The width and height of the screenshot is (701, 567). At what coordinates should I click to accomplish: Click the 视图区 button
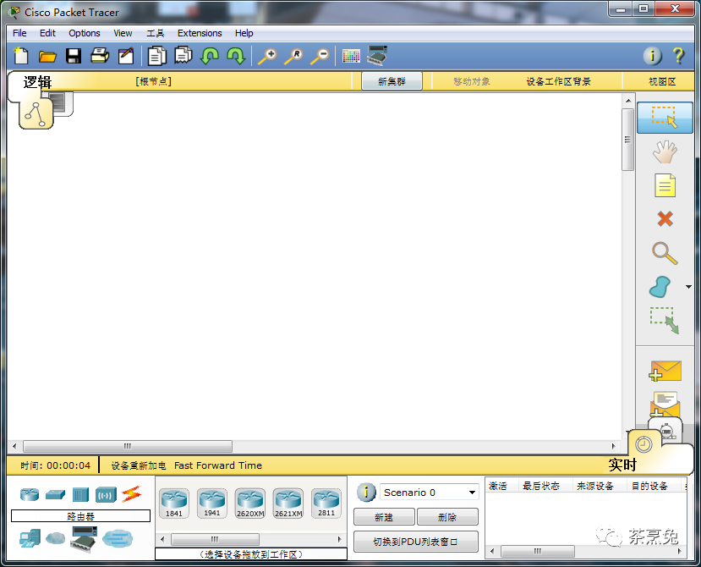tap(662, 81)
